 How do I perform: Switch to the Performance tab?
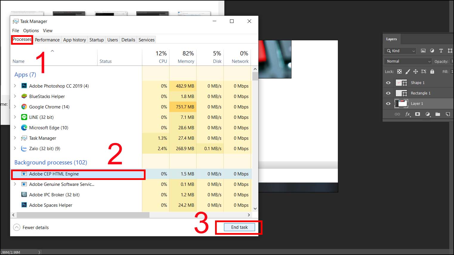click(47, 40)
